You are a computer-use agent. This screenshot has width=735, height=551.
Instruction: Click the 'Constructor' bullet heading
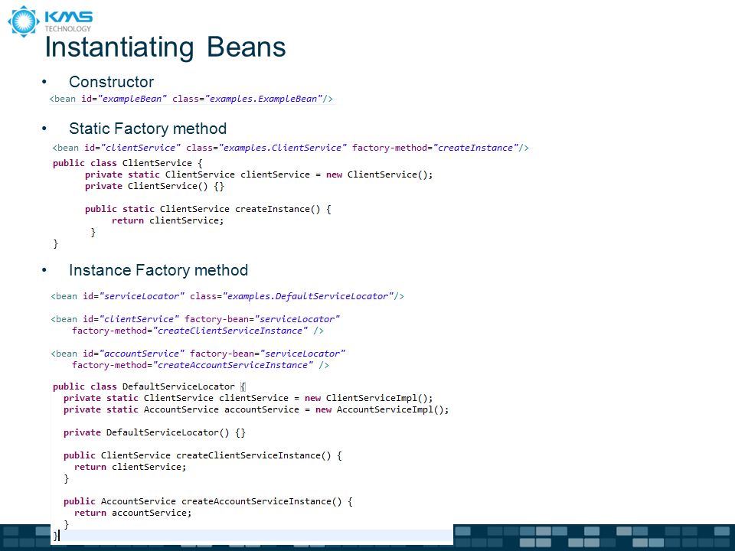tap(111, 82)
